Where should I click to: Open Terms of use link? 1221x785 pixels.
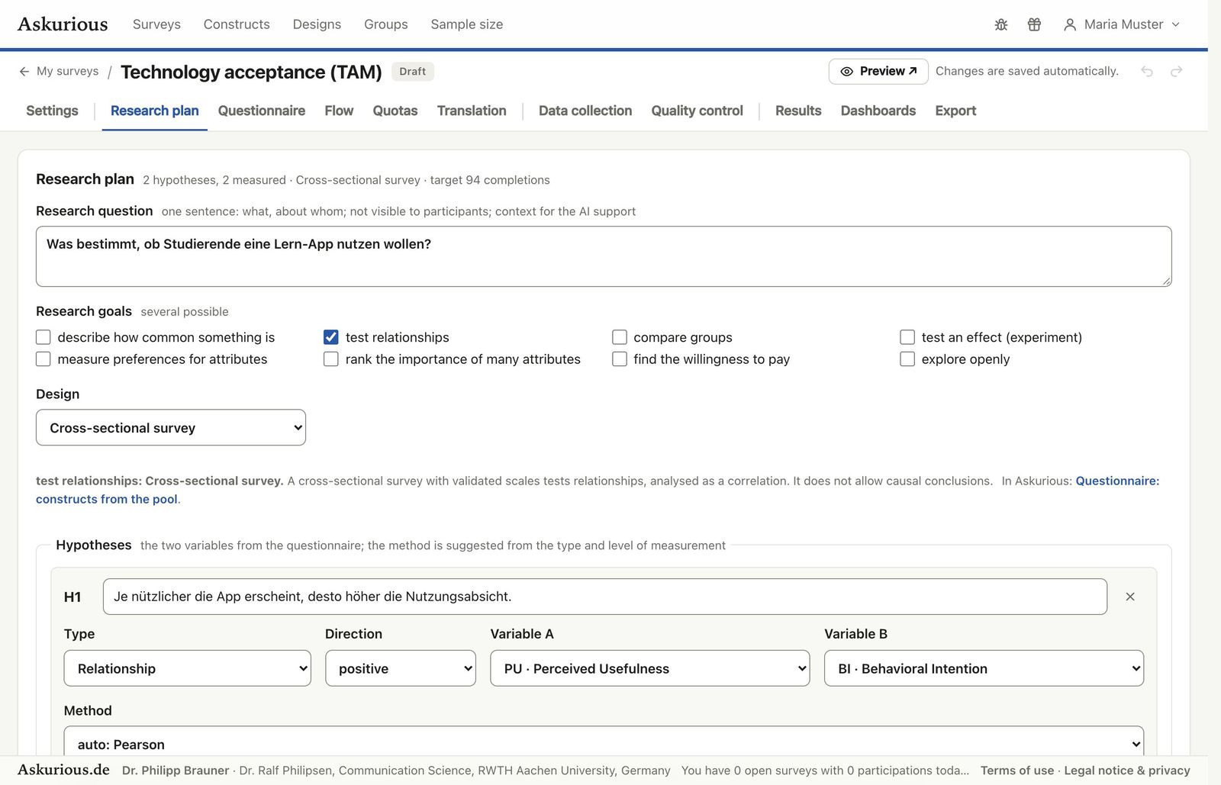point(1017,771)
